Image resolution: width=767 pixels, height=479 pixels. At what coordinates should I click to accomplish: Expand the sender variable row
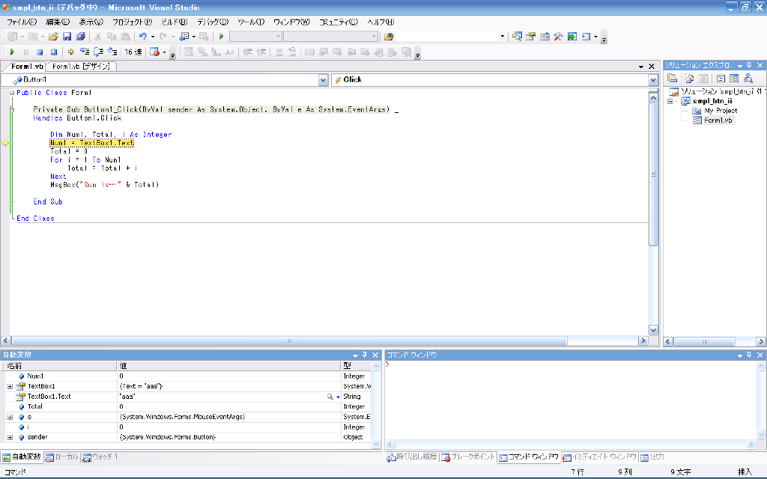click(x=10, y=437)
